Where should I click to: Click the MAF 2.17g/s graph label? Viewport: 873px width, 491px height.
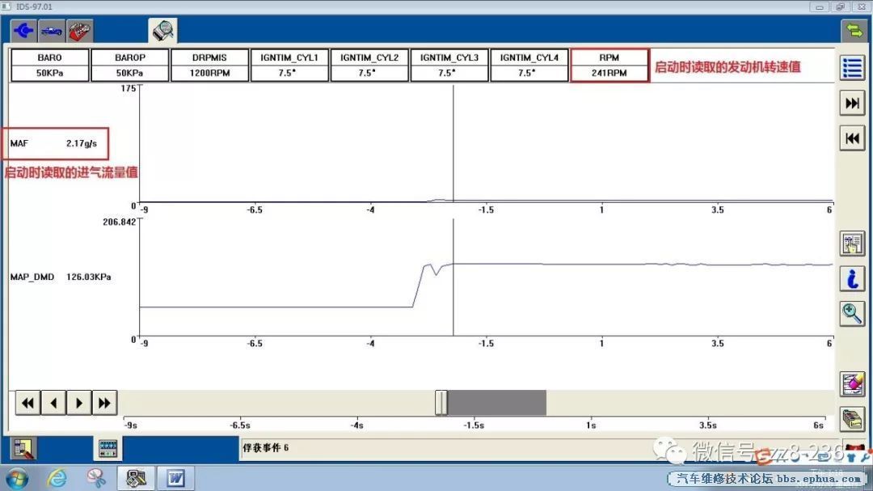pos(53,143)
